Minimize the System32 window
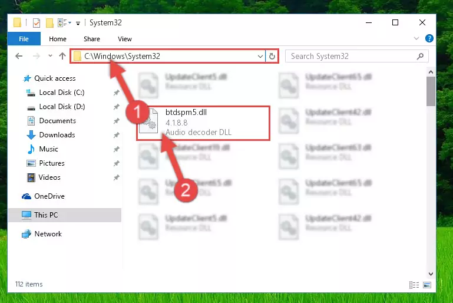The image size is (453, 303). (x=369, y=22)
